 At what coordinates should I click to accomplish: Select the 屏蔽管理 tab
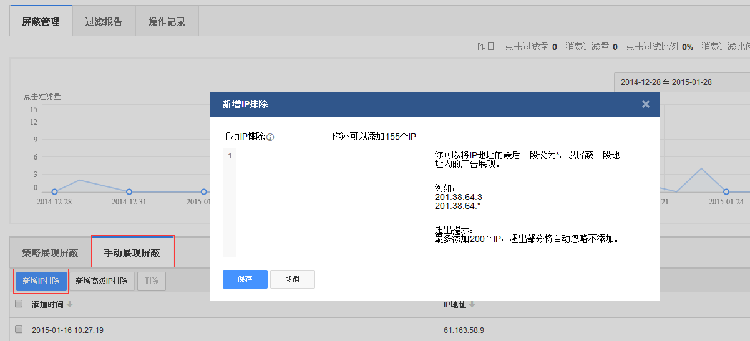click(41, 22)
